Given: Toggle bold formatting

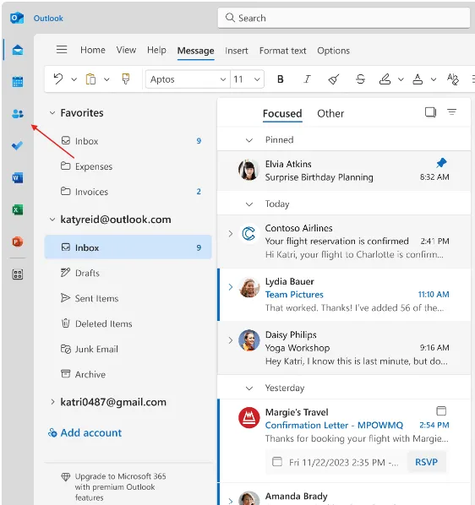Looking at the screenshot, I should [x=281, y=79].
